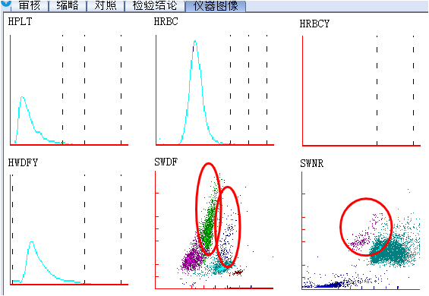Open the 检验结论 tab
Viewport: 429px width, 296px height.
(155, 5)
